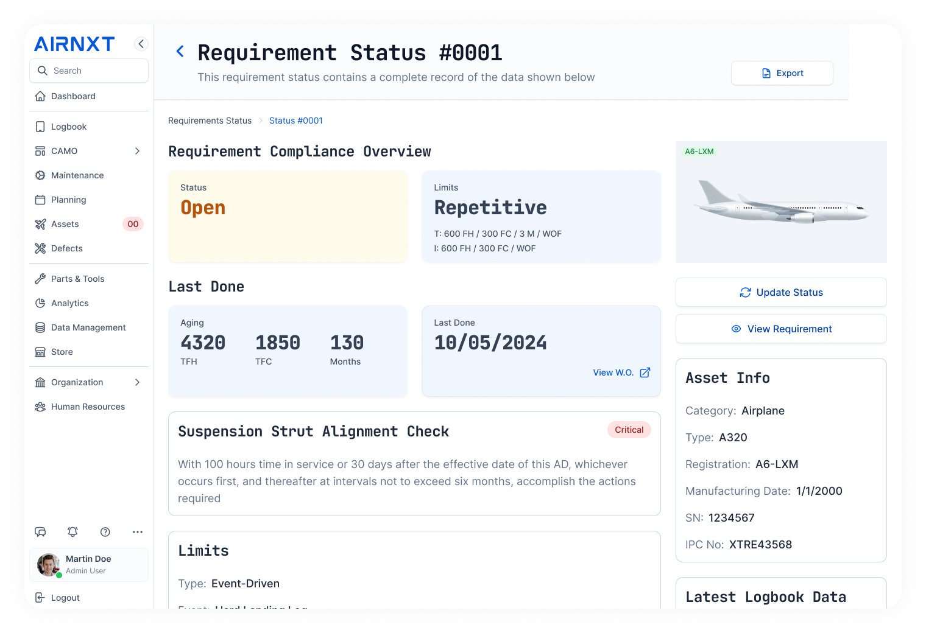The image size is (926, 633).
Task: Export the requirement status record
Action: pos(782,73)
